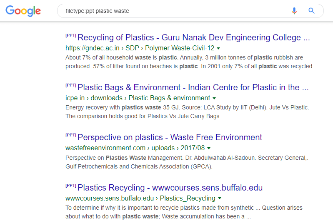Click wastefreeenvironment.com URL breadcrumb
333x223 pixels.
(x=135, y=148)
